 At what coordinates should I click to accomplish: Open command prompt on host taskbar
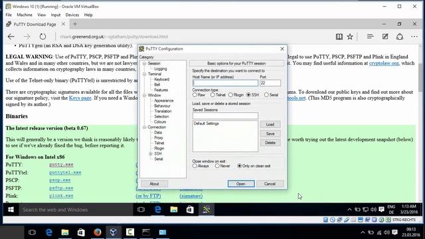click(146, 232)
